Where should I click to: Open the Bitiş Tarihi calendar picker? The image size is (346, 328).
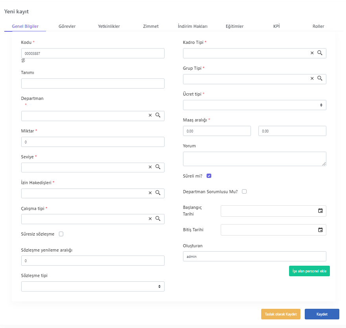click(320, 230)
